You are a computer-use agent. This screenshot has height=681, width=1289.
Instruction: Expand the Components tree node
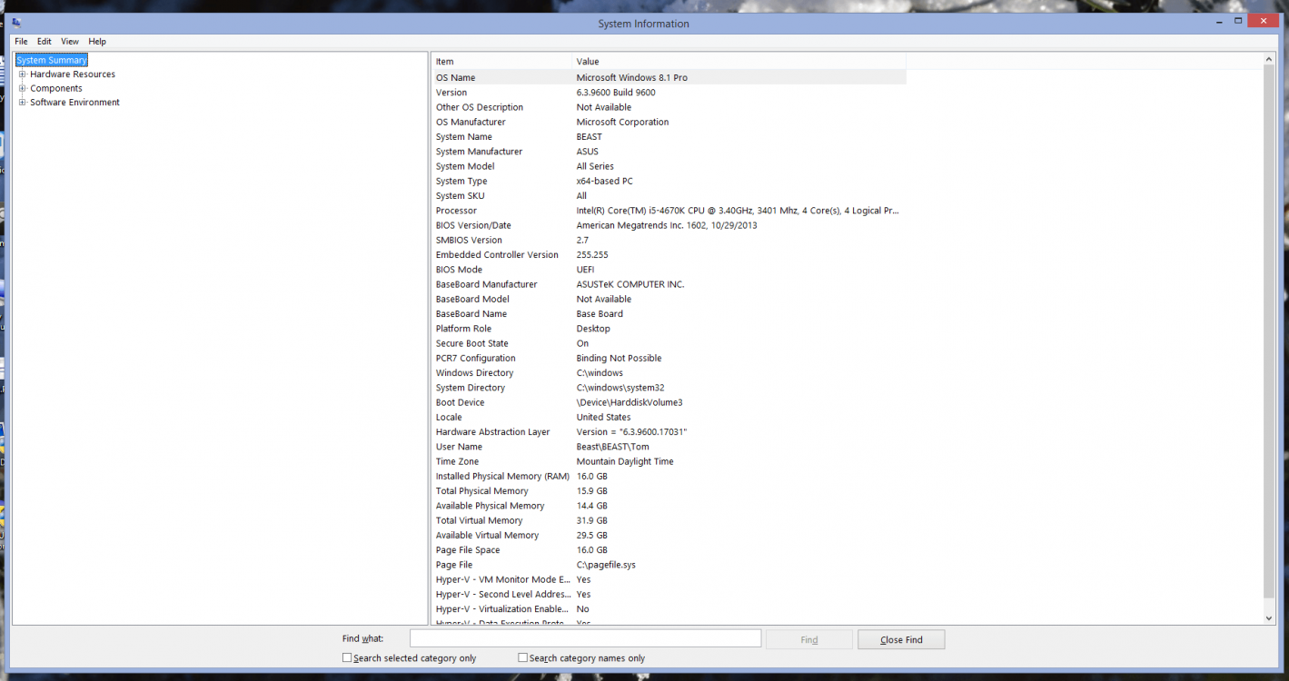23,88
